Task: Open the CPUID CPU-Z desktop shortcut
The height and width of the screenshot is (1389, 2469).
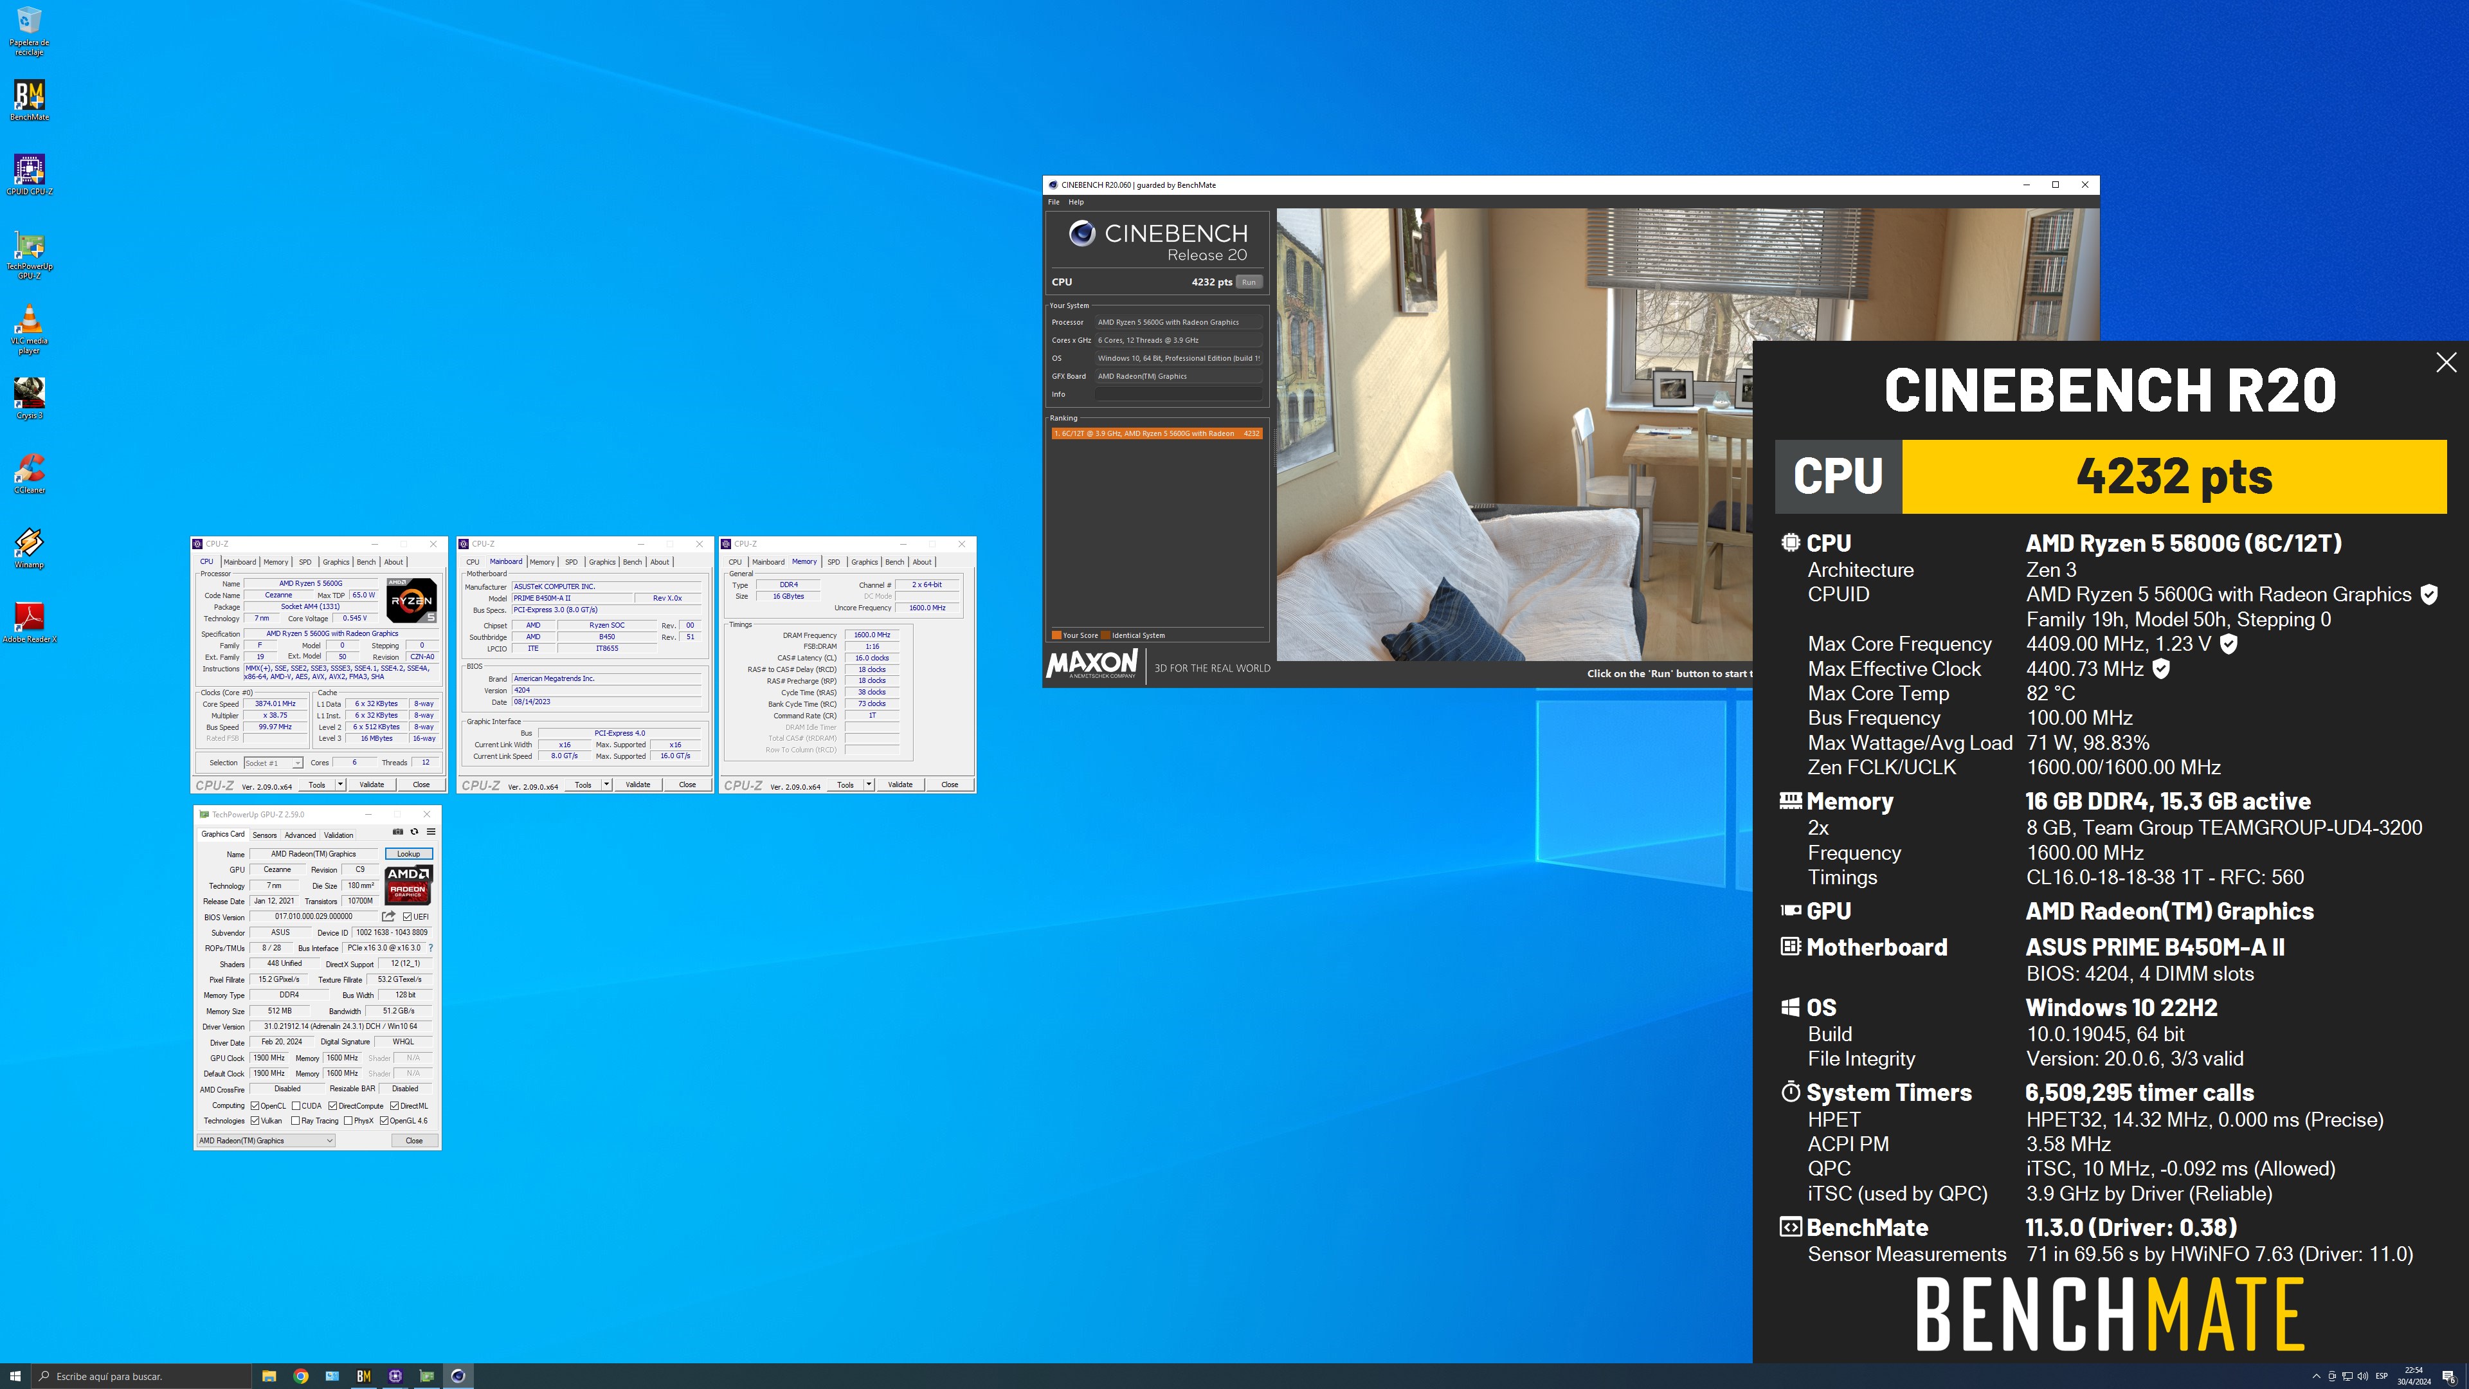Action: [30, 174]
